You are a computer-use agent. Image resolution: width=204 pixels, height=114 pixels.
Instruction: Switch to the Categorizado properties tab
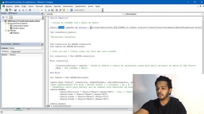click(16, 52)
